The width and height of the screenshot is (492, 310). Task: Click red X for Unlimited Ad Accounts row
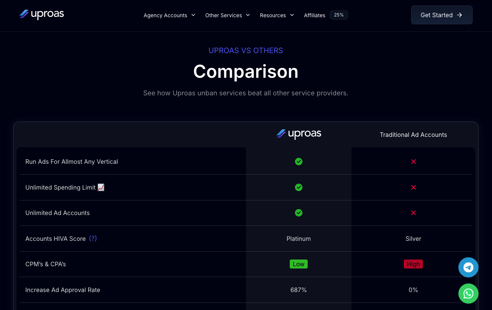[x=413, y=213]
